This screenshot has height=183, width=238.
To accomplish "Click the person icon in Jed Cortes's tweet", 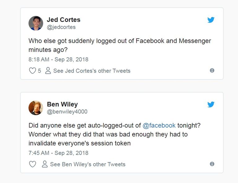I will click(x=48, y=71).
